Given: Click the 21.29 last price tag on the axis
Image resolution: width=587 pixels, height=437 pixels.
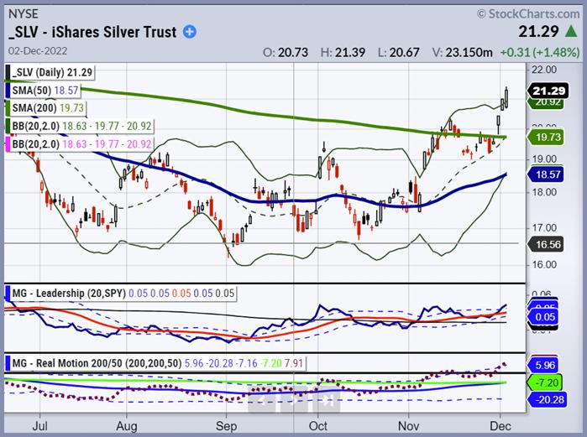Looking at the screenshot, I should 547,91.
